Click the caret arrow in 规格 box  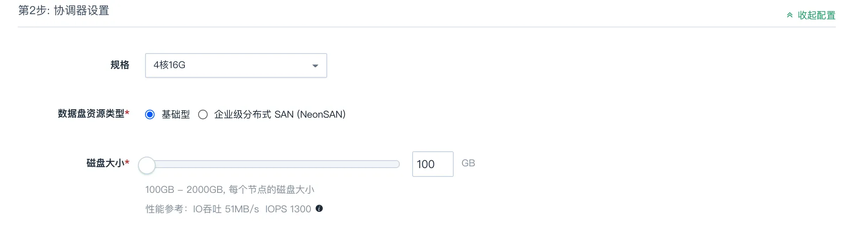pos(315,66)
